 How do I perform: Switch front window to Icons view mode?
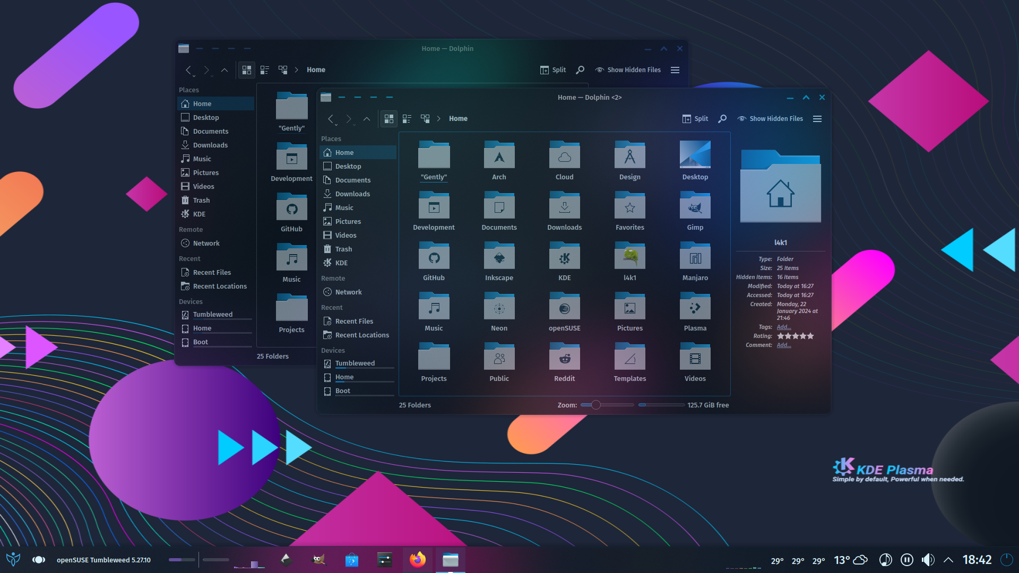click(x=389, y=119)
